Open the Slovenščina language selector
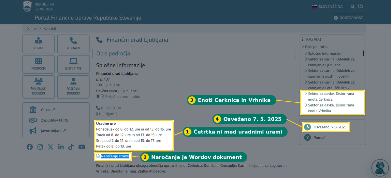 327,6
